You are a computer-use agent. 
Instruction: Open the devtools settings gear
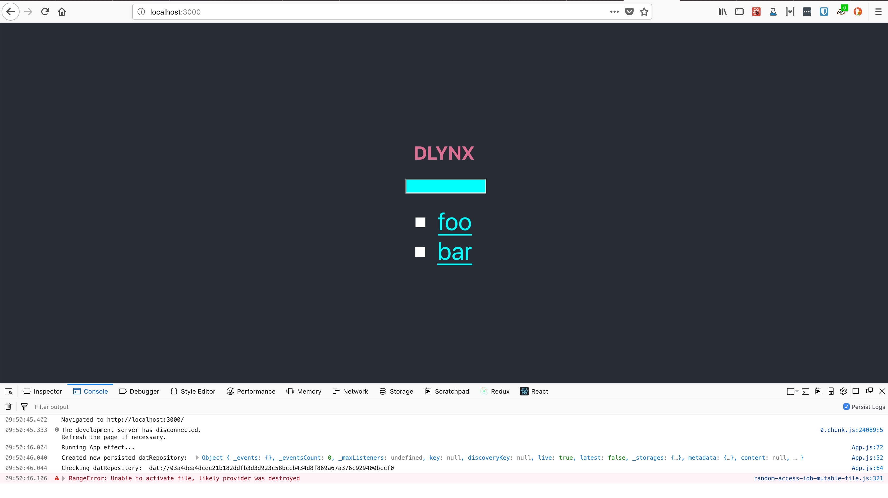coord(843,391)
